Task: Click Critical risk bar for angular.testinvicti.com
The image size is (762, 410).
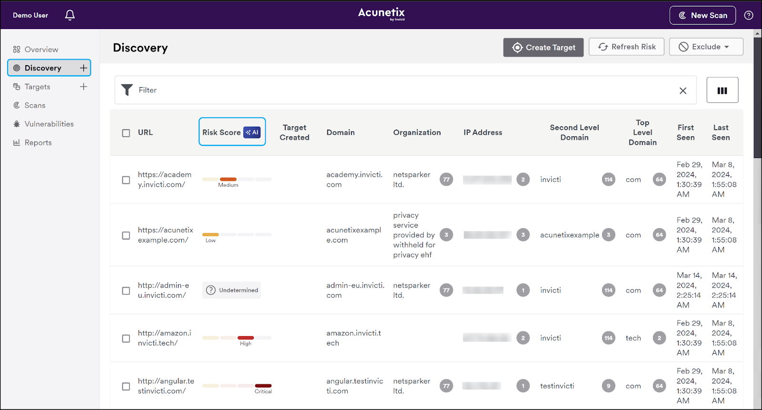Action: click(263, 386)
